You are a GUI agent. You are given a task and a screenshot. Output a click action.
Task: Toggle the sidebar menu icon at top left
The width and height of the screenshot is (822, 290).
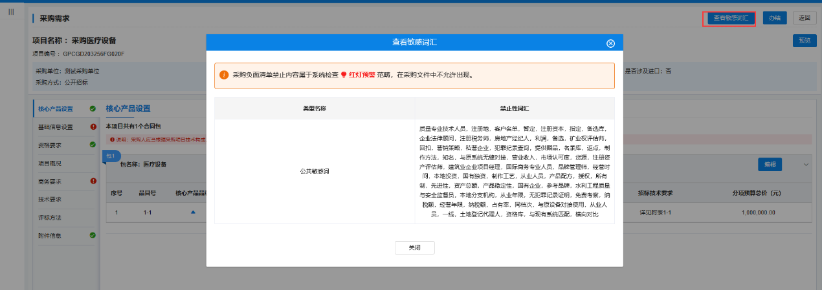pyautogui.click(x=11, y=12)
